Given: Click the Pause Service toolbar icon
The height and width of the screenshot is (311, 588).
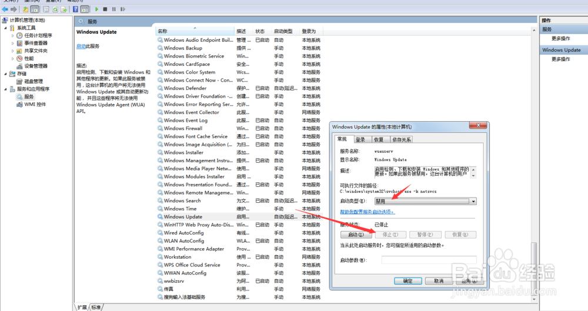Looking at the screenshot, I should point(114,9).
